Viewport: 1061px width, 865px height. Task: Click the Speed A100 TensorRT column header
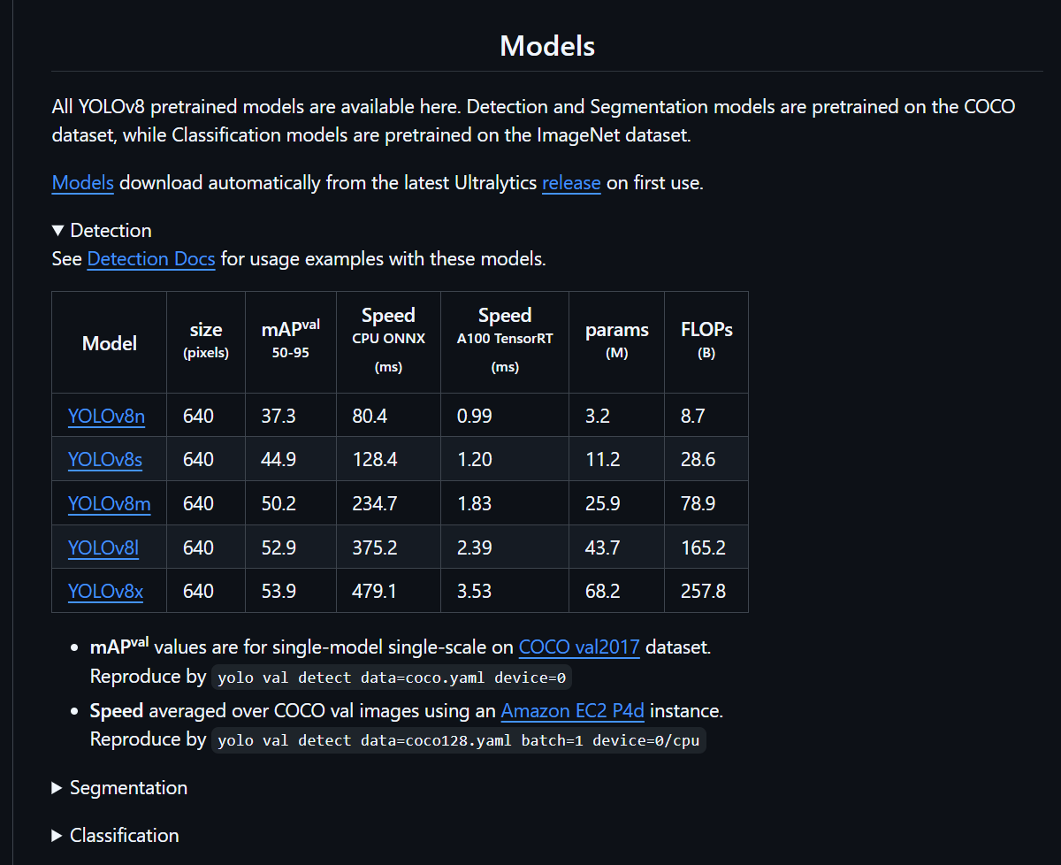click(x=505, y=341)
